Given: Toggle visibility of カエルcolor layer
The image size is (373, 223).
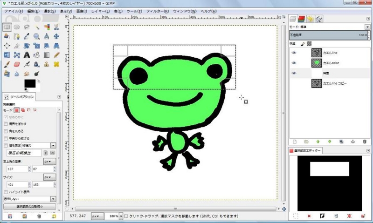Looking at the screenshot, I should (x=294, y=63).
